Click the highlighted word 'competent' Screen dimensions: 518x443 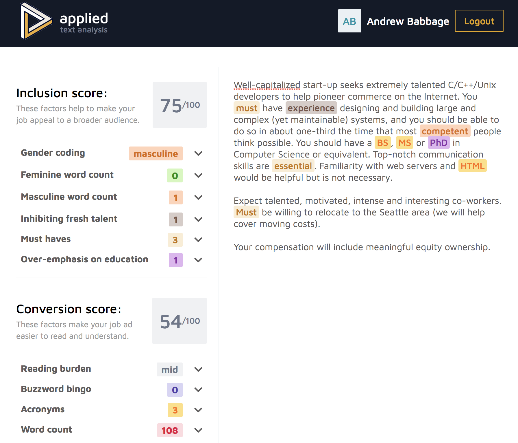pos(445,131)
